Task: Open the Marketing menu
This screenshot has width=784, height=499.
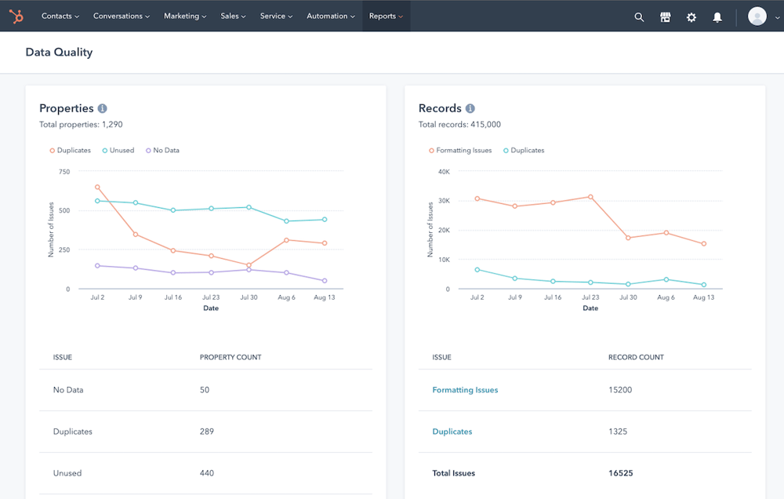Action: click(x=185, y=16)
